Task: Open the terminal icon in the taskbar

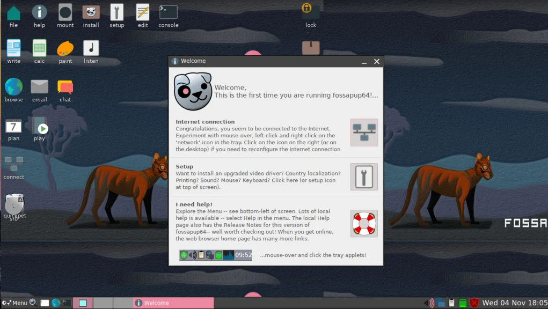Action: pos(67,303)
